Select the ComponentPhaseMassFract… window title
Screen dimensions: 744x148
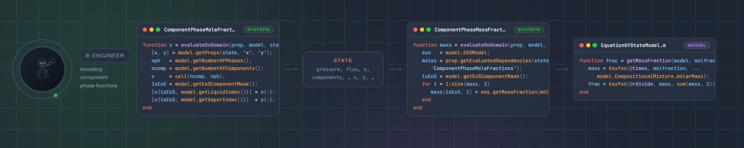pyautogui.click(x=470, y=30)
